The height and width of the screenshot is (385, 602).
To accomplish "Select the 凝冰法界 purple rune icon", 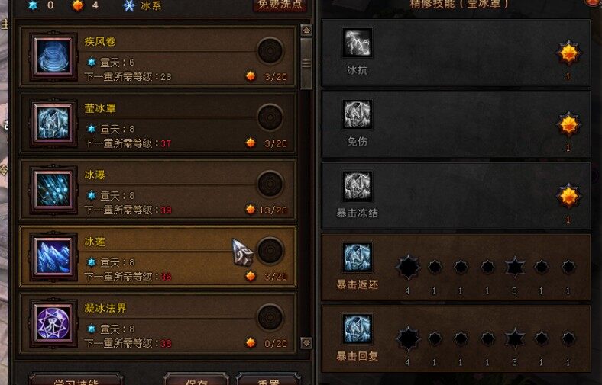I will coord(53,323).
